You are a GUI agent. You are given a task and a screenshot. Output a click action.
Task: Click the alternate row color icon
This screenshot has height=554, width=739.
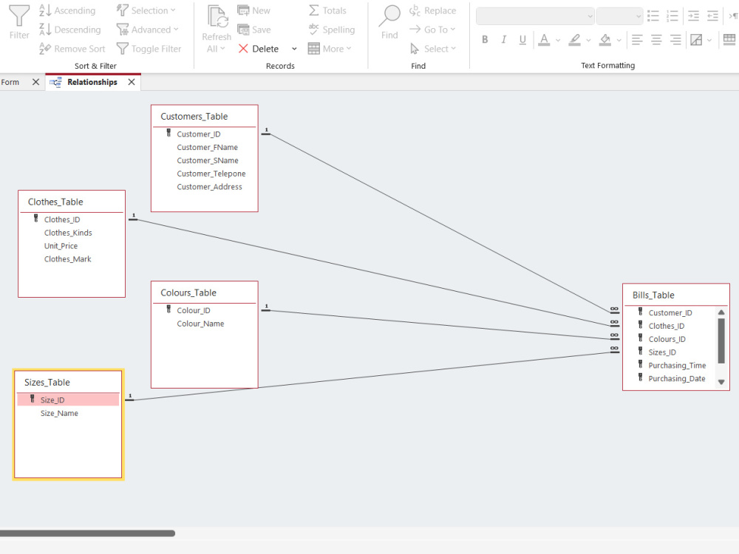tap(696, 40)
